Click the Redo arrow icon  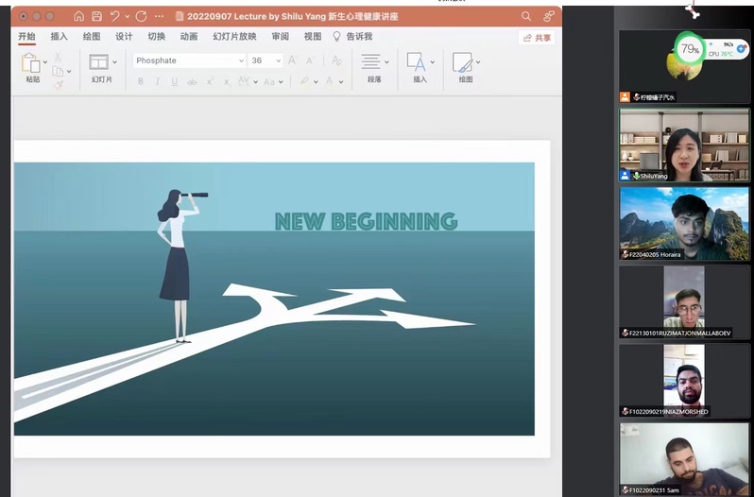(x=141, y=16)
